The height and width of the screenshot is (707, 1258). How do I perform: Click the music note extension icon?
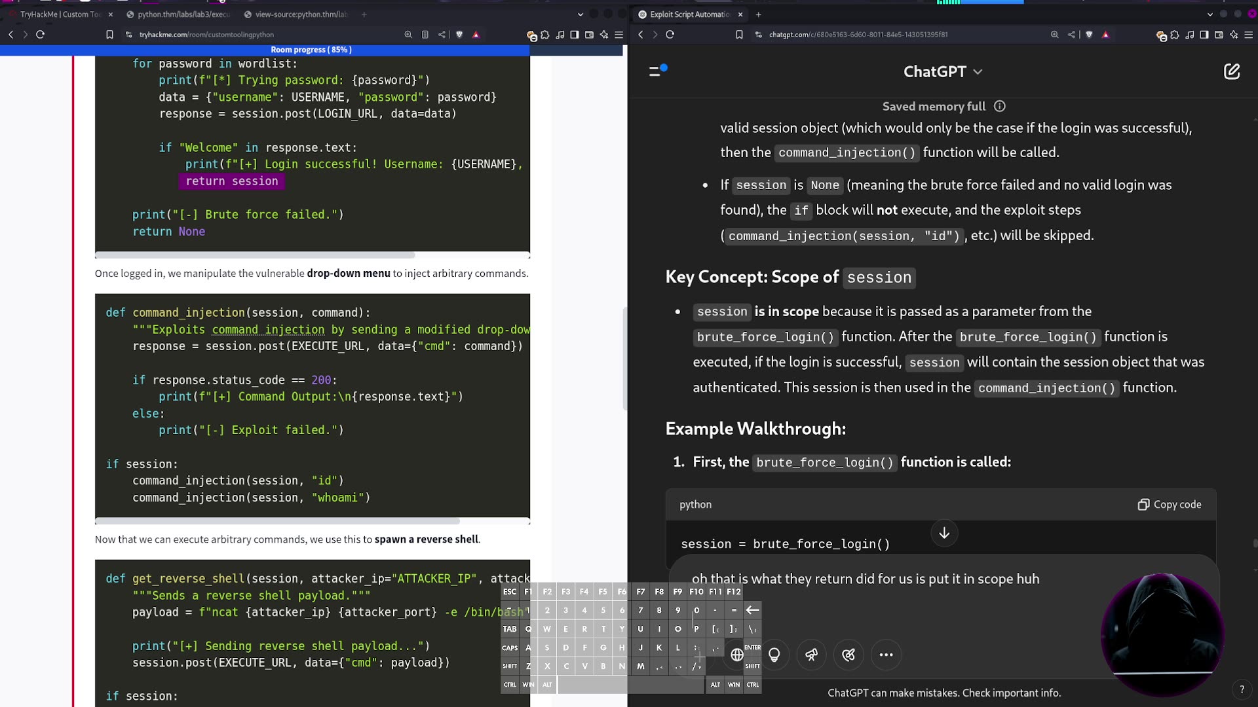point(560,35)
